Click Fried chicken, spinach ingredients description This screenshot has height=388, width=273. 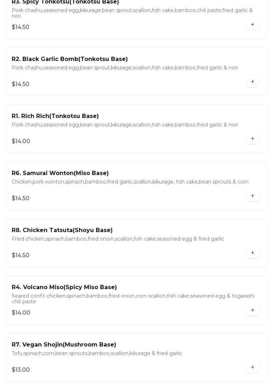point(118,239)
